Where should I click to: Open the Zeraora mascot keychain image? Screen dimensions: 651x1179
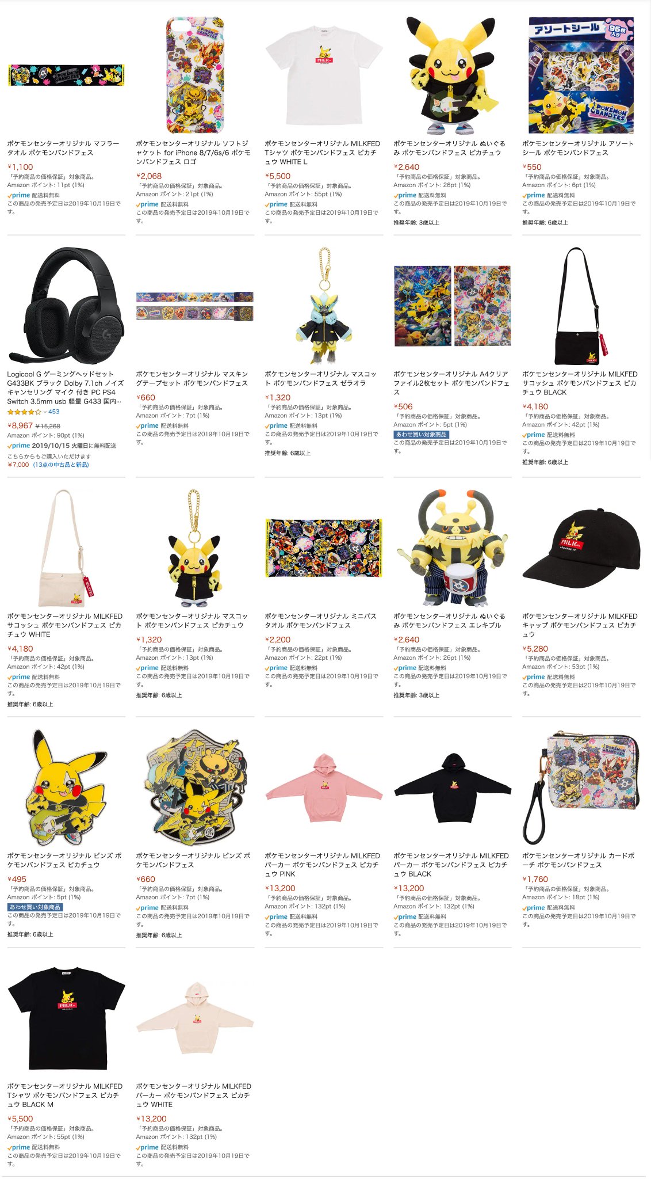pyautogui.click(x=324, y=306)
